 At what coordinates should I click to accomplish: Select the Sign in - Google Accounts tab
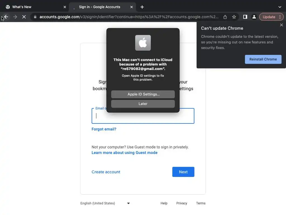click(103, 7)
